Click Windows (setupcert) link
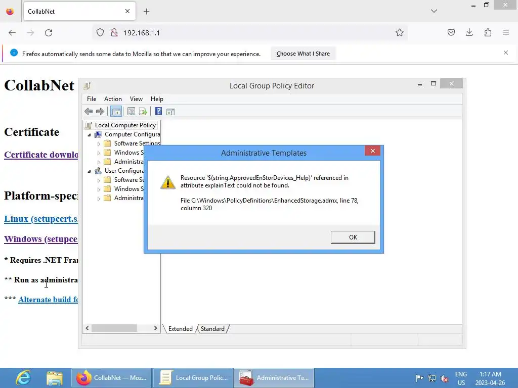This screenshot has height=388, width=518. [x=41, y=239]
